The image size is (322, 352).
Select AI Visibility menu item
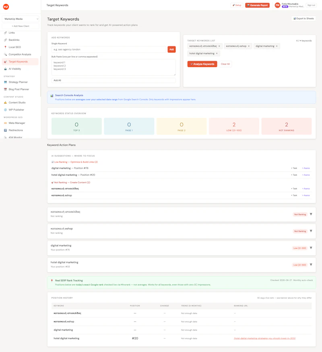pyautogui.click(x=15, y=69)
